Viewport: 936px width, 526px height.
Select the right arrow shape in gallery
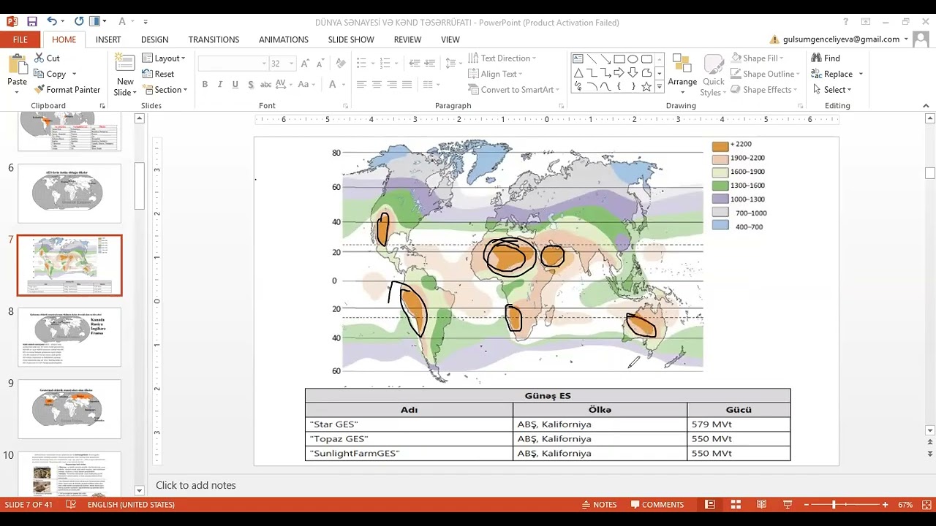(x=619, y=72)
